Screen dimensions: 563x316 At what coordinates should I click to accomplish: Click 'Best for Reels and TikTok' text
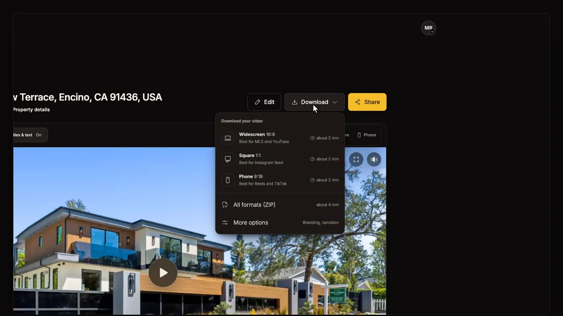click(263, 184)
